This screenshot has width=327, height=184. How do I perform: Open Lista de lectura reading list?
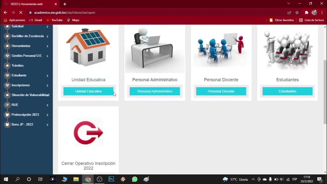pos(311,20)
